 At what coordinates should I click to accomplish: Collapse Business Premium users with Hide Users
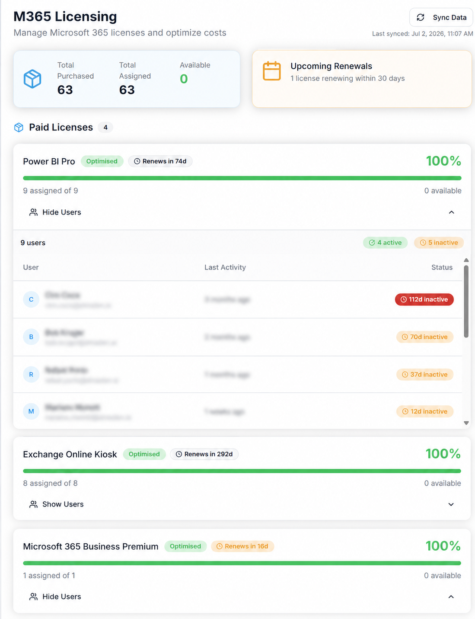(x=242, y=597)
